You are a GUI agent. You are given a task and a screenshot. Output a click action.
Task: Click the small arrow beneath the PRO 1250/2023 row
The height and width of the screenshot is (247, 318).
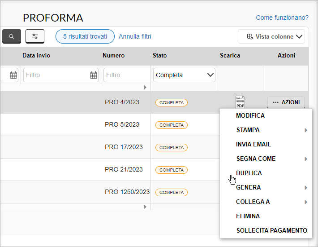145,207
